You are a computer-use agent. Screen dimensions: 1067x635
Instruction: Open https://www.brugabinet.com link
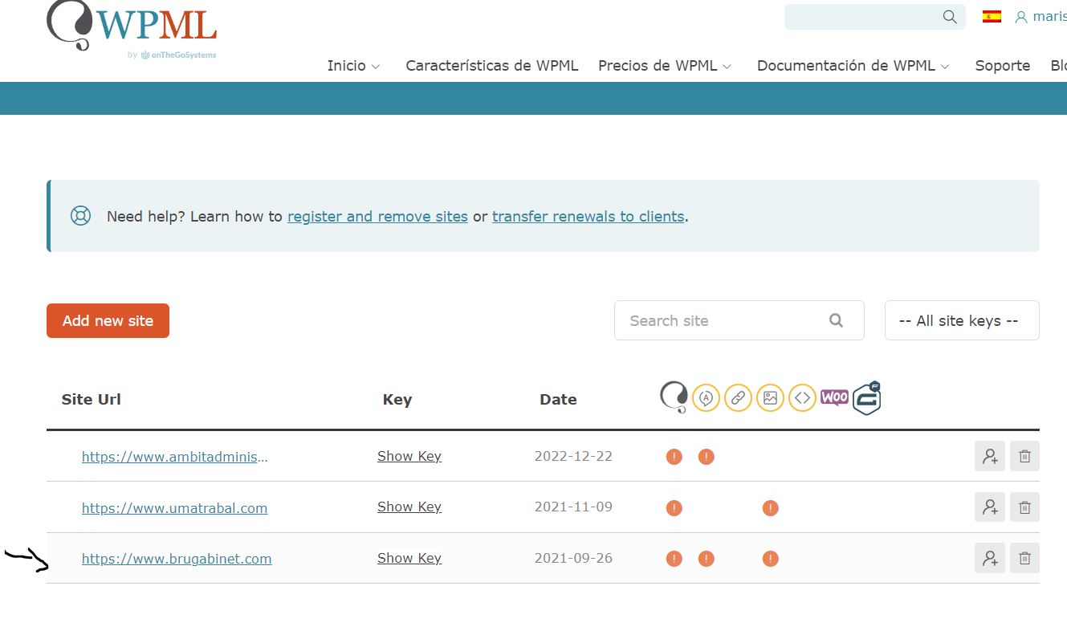pyautogui.click(x=177, y=558)
